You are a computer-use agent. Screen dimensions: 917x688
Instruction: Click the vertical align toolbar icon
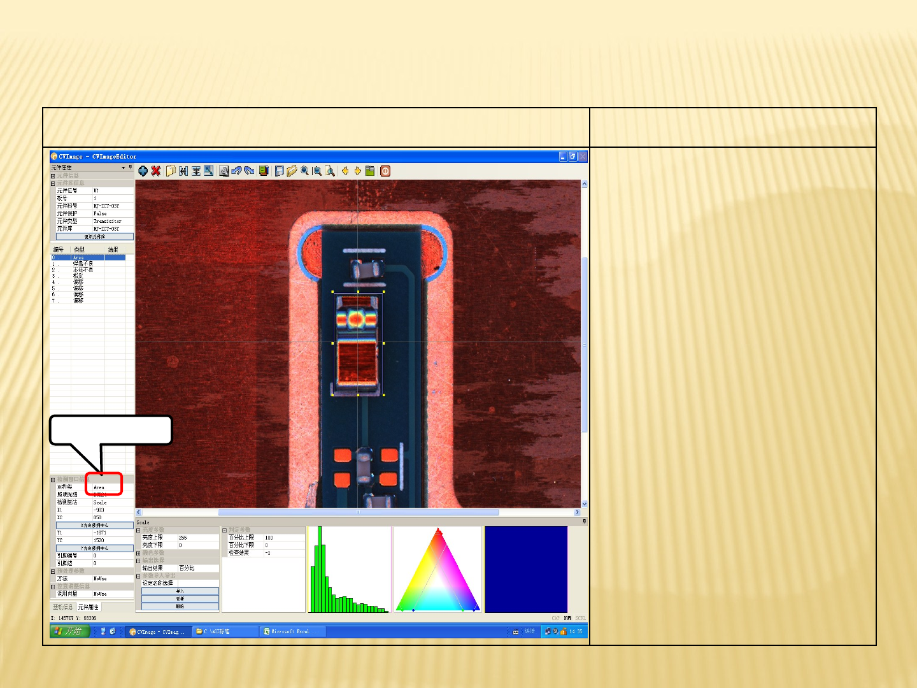[196, 171]
